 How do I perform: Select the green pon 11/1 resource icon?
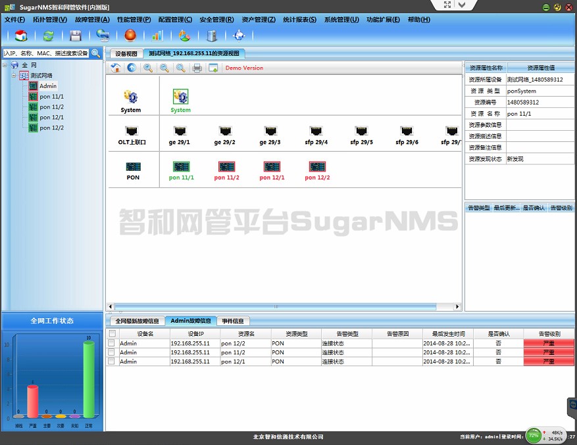[181, 166]
